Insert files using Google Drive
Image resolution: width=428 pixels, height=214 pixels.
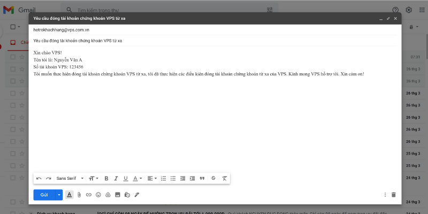[x=108, y=195]
